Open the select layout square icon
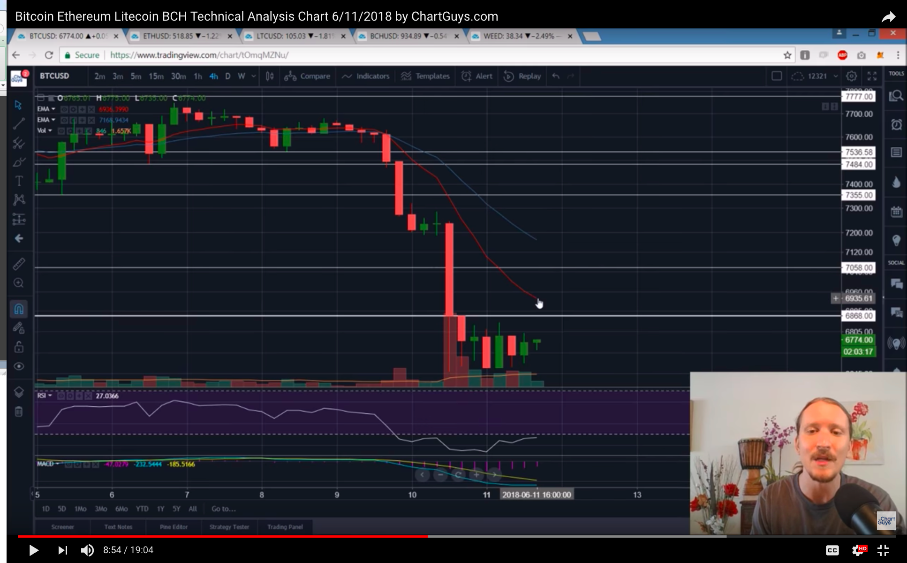The width and height of the screenshot is (907, 563). tap(777, 76)
